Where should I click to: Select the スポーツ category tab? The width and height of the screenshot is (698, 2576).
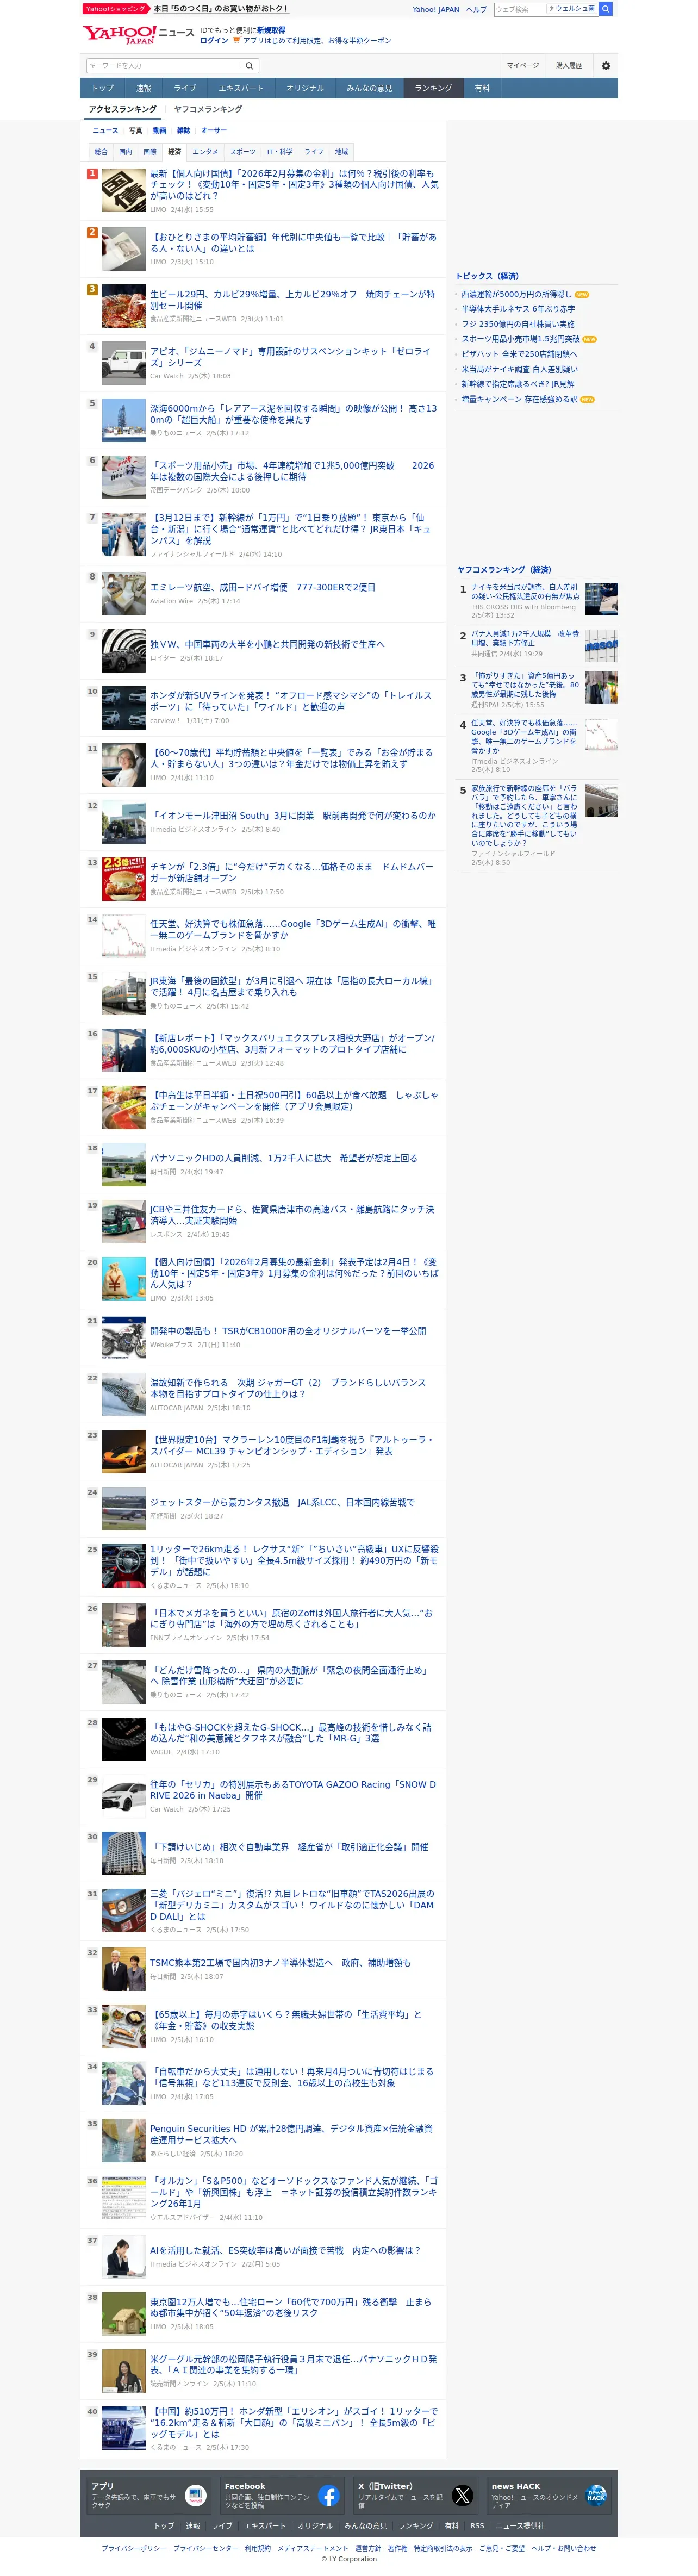(243, 152)
